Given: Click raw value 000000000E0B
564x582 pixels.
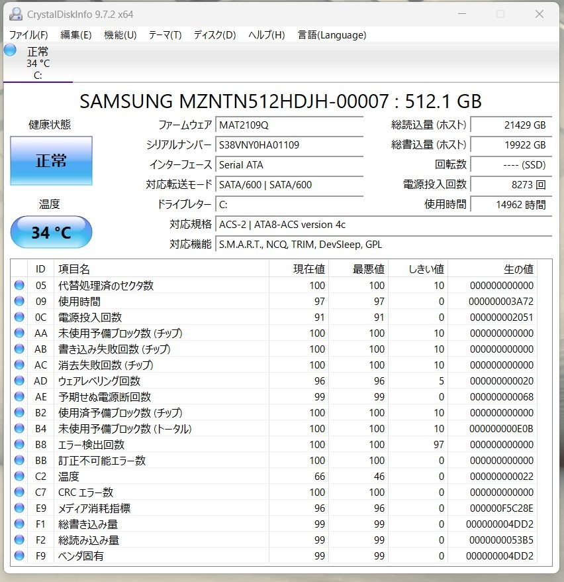Looking at the screenshot, I should click(x=501, y=429).
